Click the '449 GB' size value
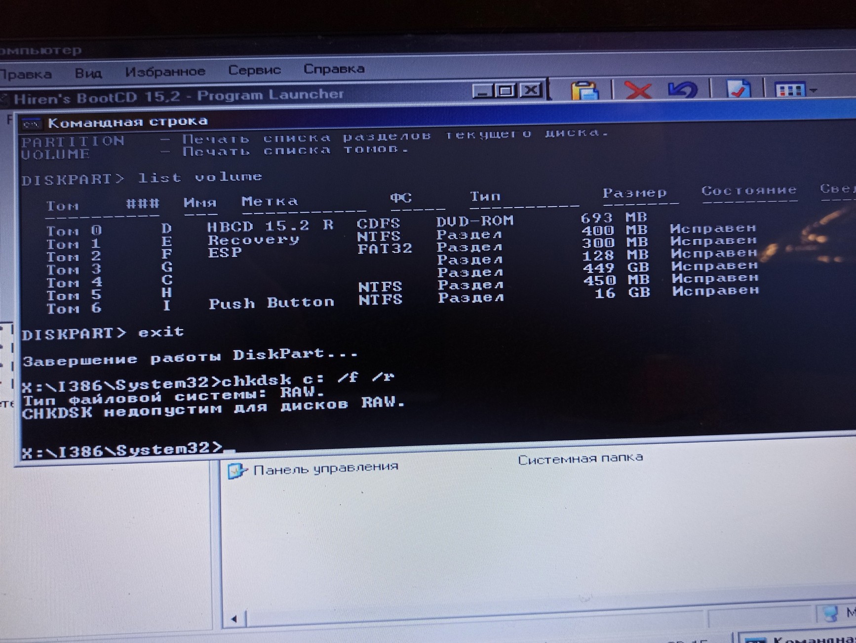The height and width of the screenshot is (643, 856). 617,268
